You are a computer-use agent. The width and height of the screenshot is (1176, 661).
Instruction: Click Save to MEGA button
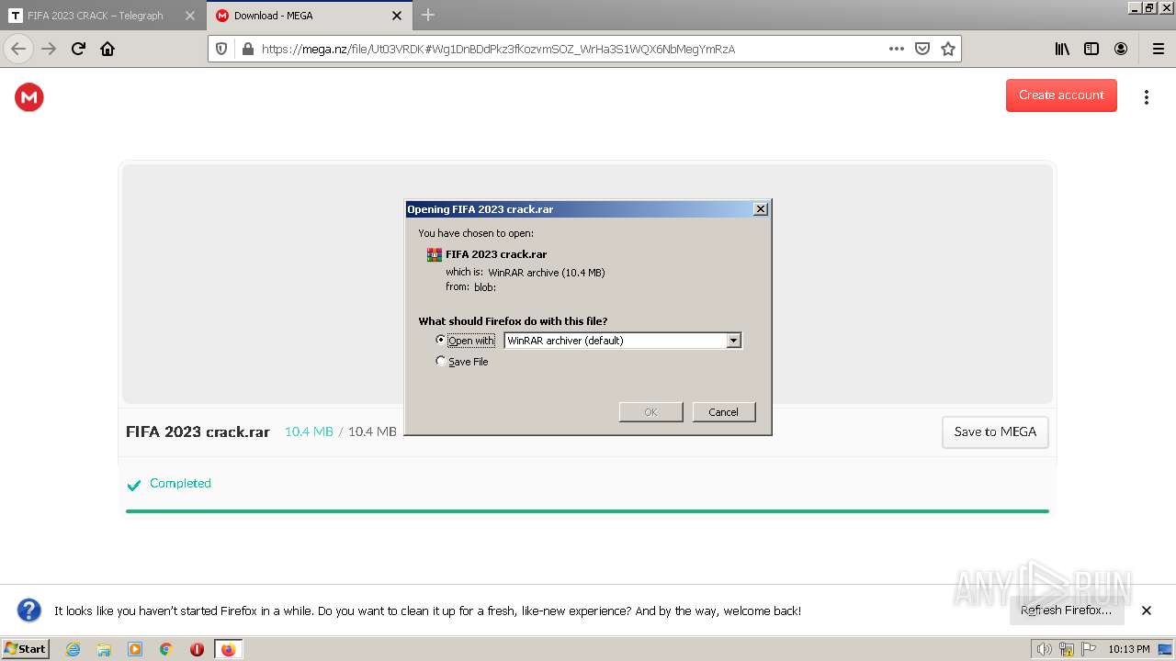click(995, 431)
